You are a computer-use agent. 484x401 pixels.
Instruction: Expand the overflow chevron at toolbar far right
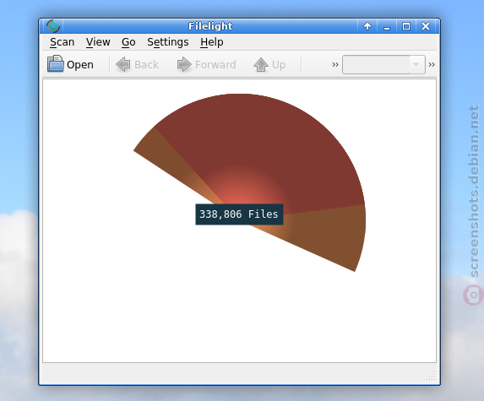(432, 64)
